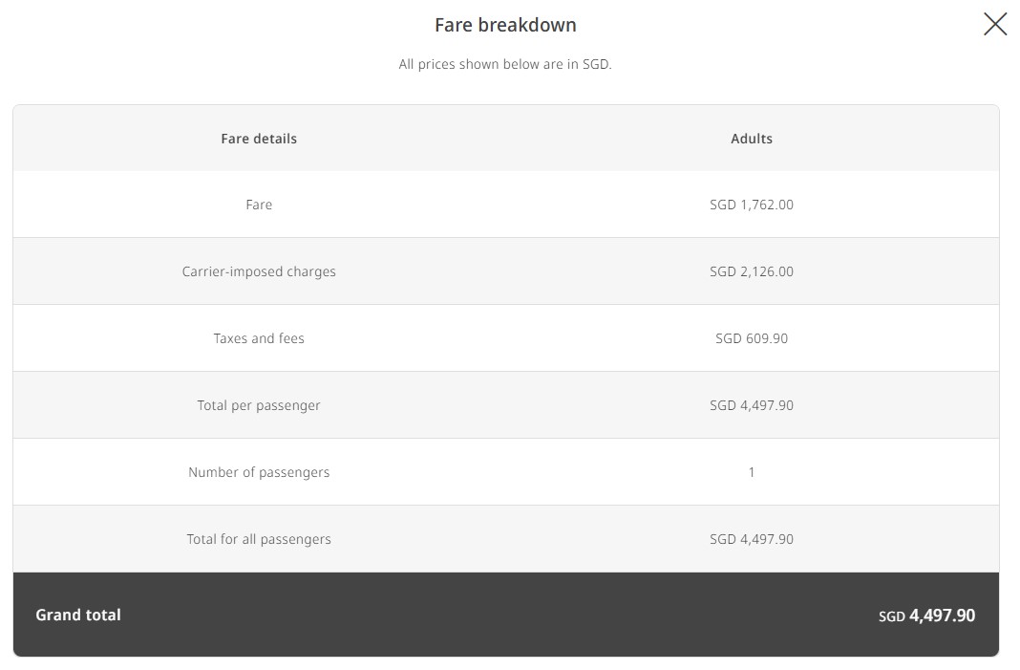The image size is (1020, 670).
Task: Select the Number of passengers label
Action: [259, 472]
